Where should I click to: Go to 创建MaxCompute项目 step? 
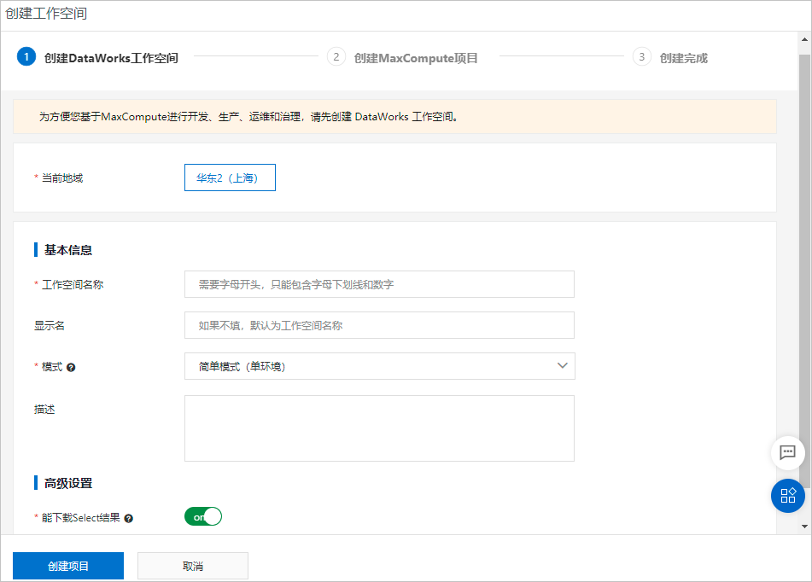tap(416, 58)
